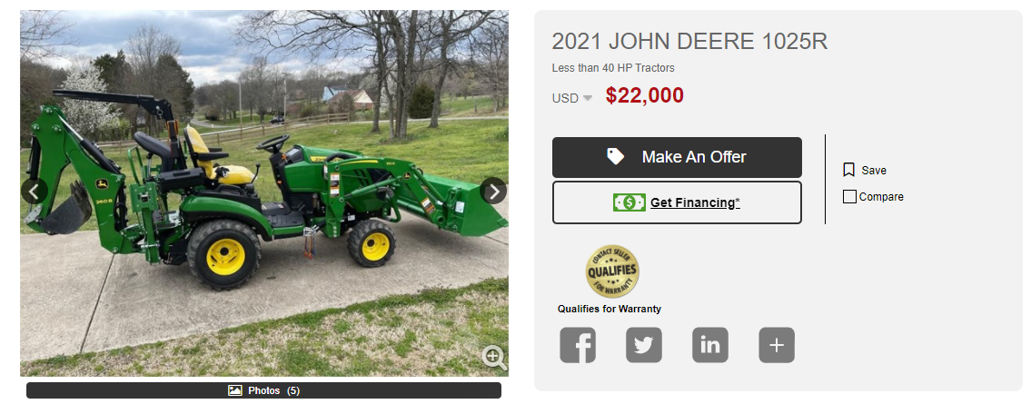Click the magnifier zoom icon on photo

(x=494, y=358)
